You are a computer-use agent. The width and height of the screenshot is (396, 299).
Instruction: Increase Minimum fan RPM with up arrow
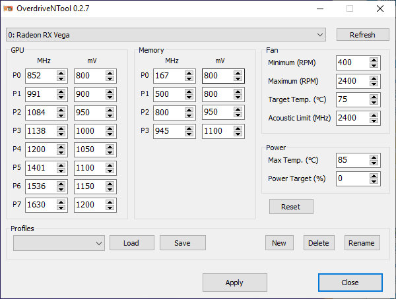pyautogui.click(x=374, y=60)
